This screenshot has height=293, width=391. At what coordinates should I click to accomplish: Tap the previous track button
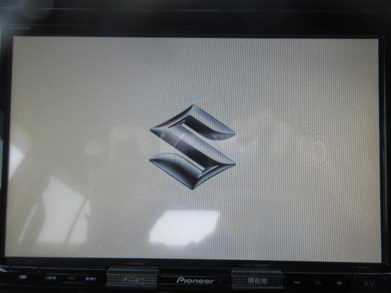point(51,278)
